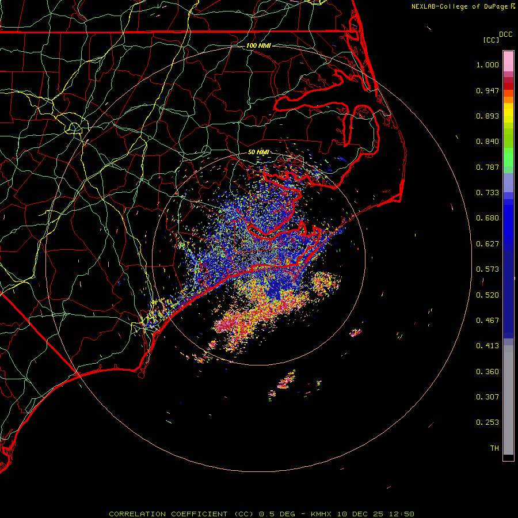The width and height of the screenshot is (518, 518).
Task: Pick the red band near 0.947 on the color bar
Action: (x=508, y=86)
